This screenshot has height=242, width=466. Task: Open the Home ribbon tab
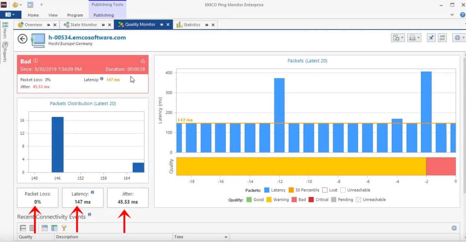pyautogui.click(x=33, y=15)
